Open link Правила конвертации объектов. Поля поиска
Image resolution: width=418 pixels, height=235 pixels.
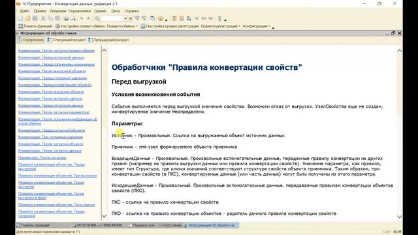(x=57, y=205)
